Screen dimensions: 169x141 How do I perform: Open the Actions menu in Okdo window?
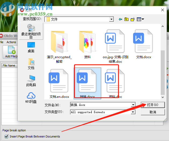[11, 42]
